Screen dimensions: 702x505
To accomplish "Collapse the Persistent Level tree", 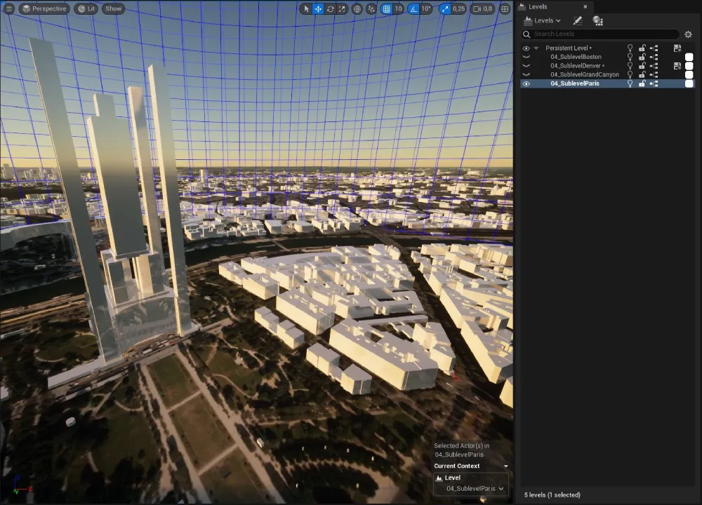I will [x=536, y=48].
